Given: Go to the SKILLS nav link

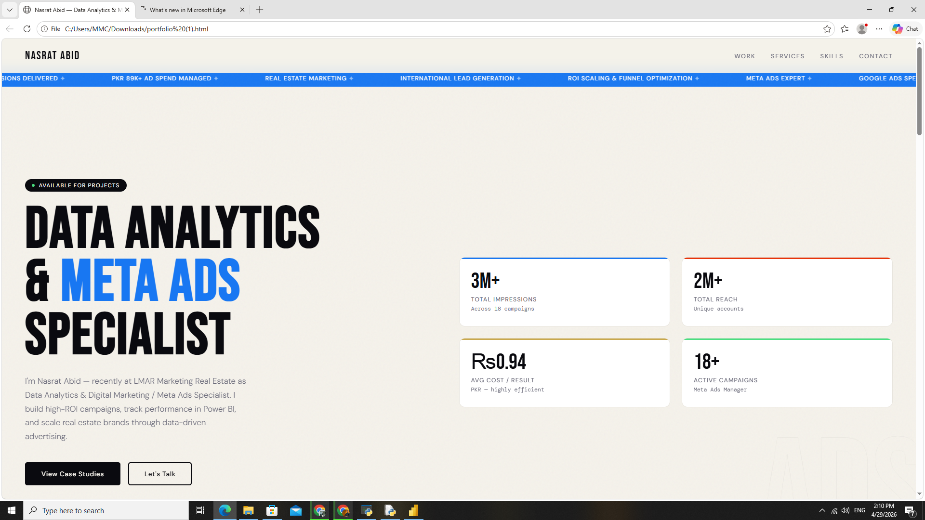Looking at the screenshot, I should [x=832, y=56].
